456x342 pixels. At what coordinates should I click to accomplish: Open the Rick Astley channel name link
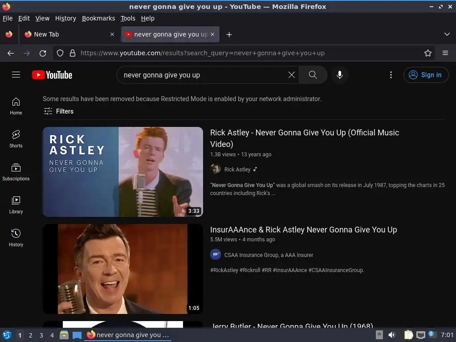click(x=237, y=170)
